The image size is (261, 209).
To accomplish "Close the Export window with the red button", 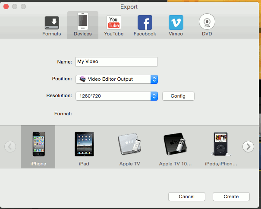I will click(6, 6).
